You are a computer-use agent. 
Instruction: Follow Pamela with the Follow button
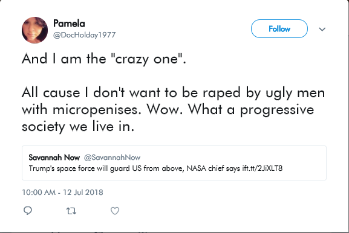279,28
